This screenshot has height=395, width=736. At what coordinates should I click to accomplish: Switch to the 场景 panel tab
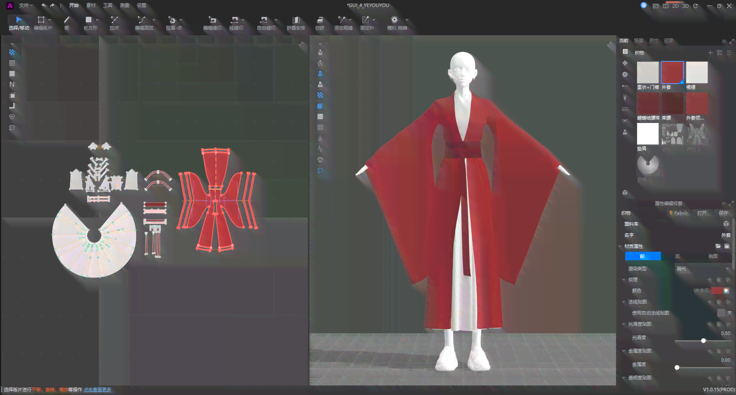pyautogui.click(x=639, y=41)
